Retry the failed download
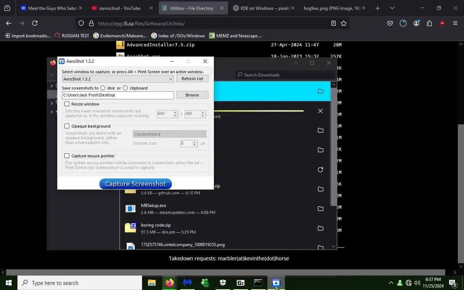Viewport: 464px width, 290px height. (320, 169)
